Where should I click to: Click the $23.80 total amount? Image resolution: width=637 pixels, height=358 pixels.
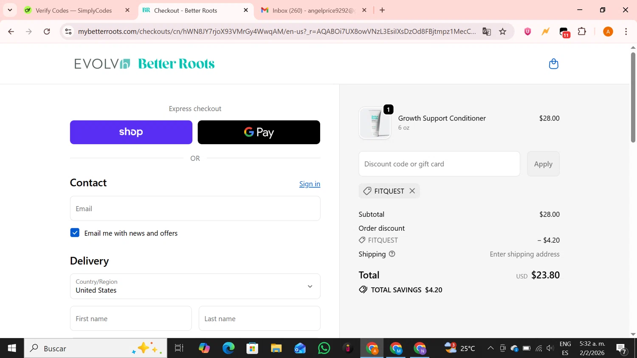coord(545,275)
